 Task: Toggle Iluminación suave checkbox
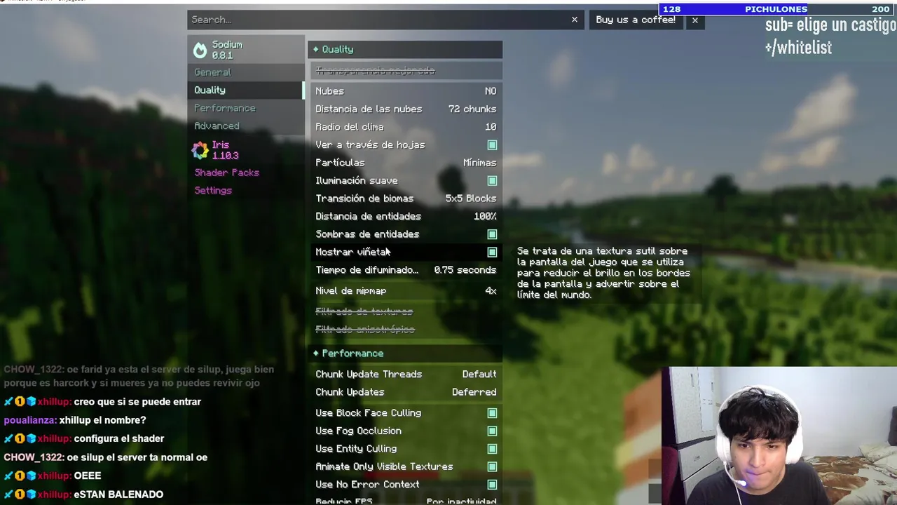click(492, 181)
